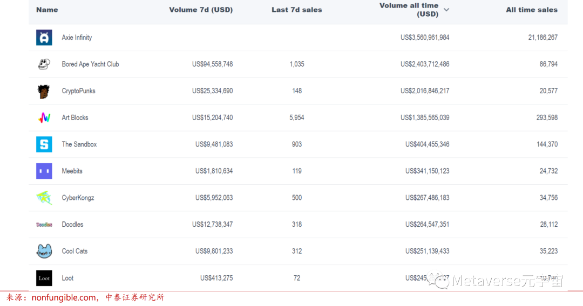Select all-time volume US$2,016,846,217
This screenshot has height=306, width=583.
(x=425, y=91)
